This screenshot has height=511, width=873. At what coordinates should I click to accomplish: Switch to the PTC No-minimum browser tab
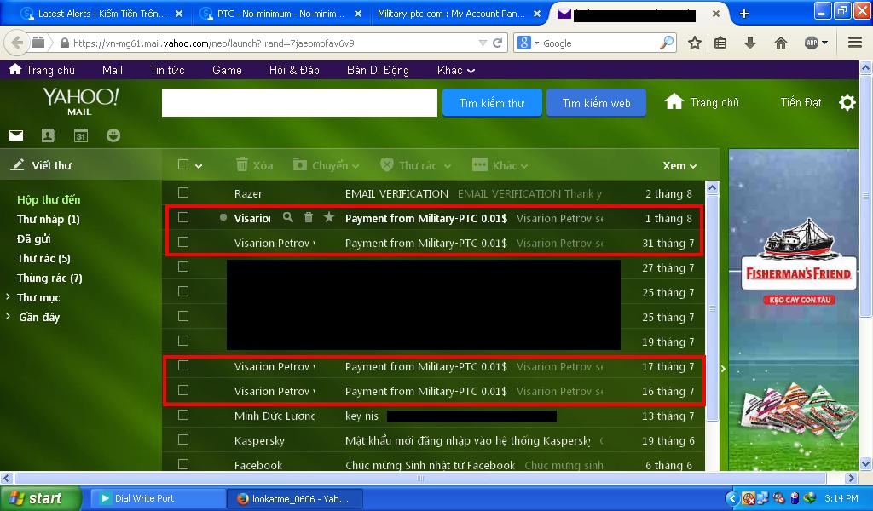(x=281, y=14)
